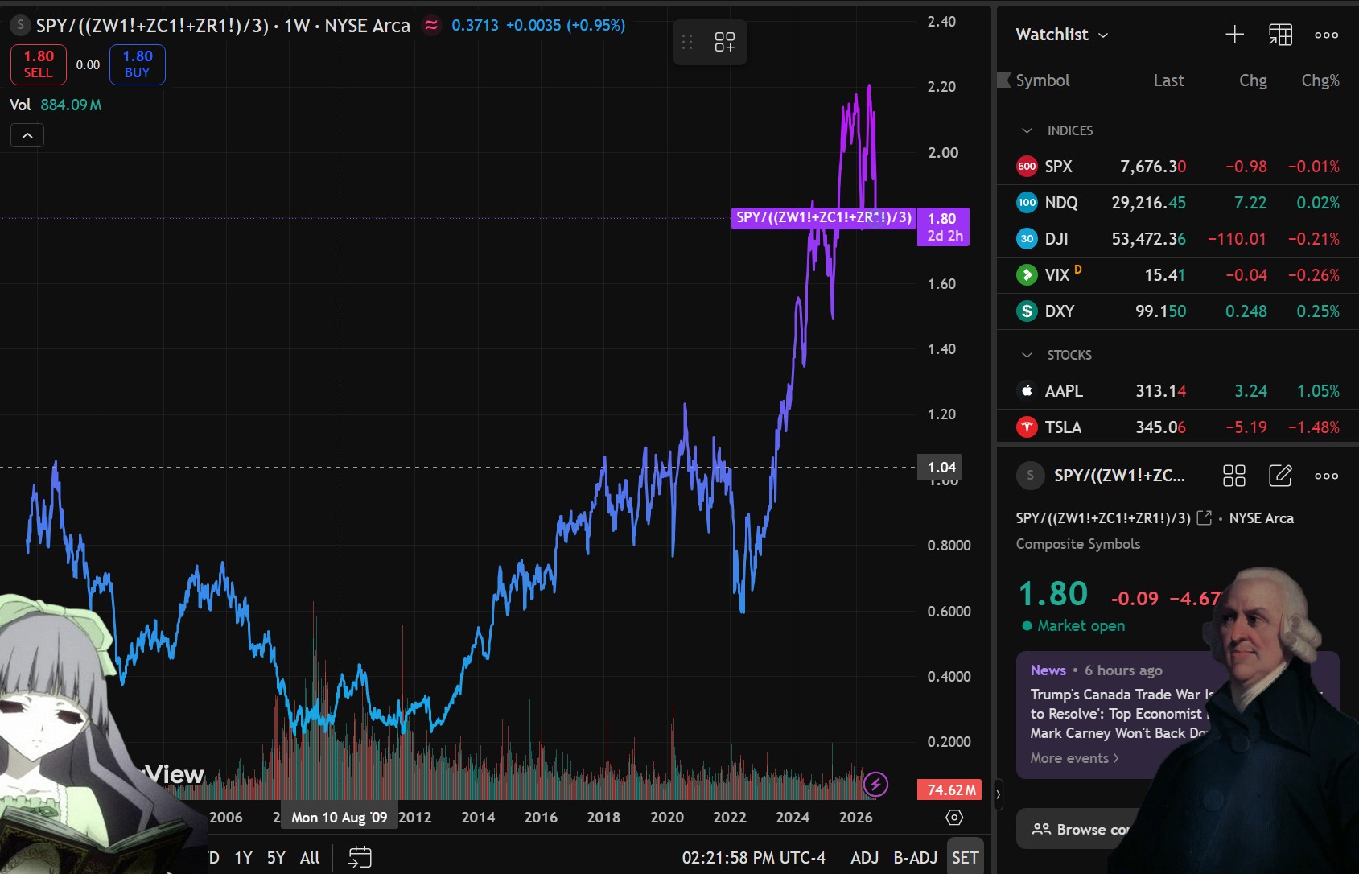The image size is (1359, 874).
Task: Toggle the B-ADJ option
Action: point(916,858)
